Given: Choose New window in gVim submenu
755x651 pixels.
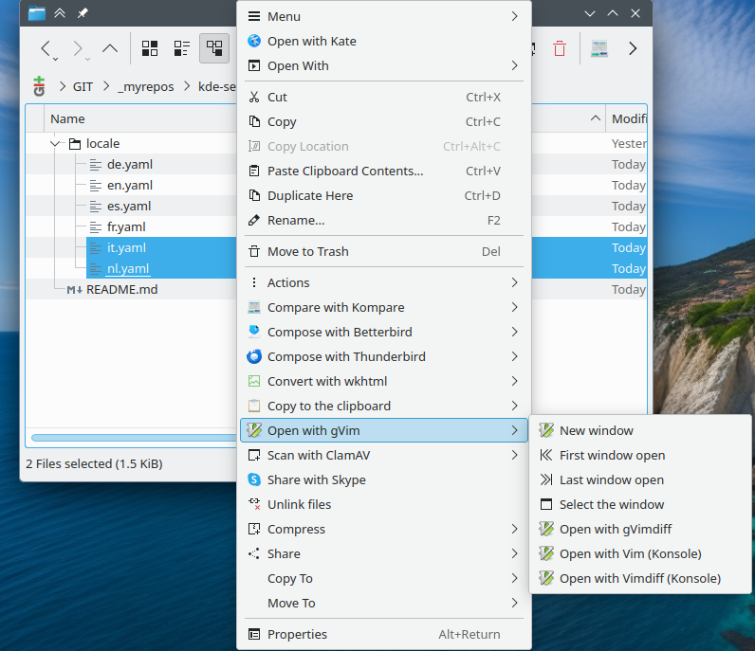Looking at the screenshot, I should (x=640, y=430).
